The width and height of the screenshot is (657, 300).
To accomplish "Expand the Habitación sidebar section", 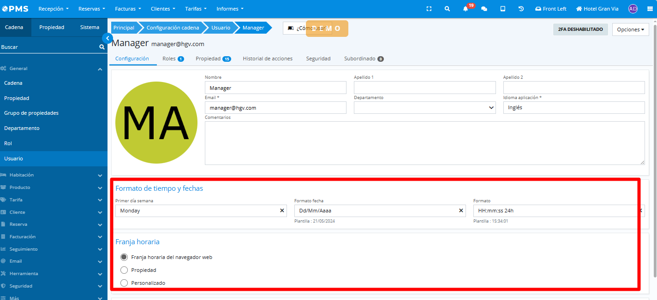I will pyautogui.click(x=54, y=175).
